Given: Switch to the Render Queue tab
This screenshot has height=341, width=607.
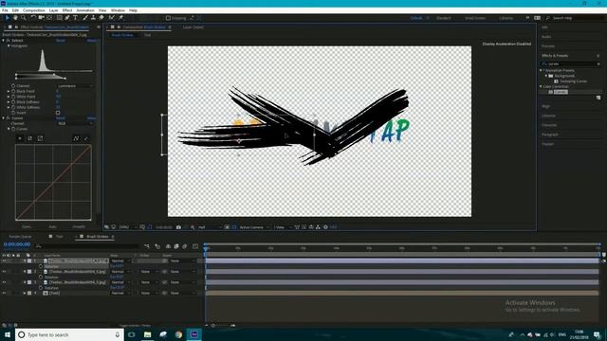Looking at the screenshot, I should 21,237.
